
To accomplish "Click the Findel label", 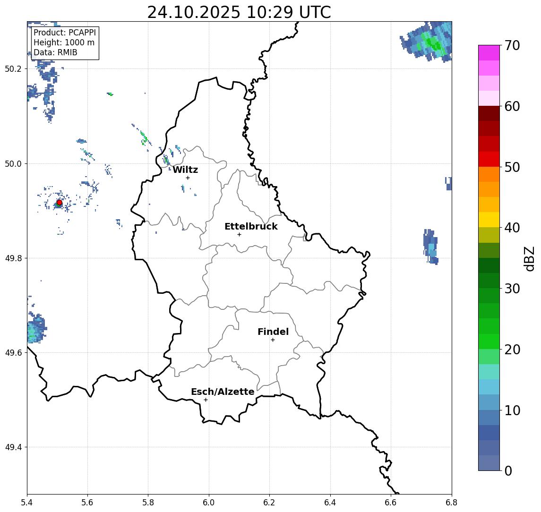I will (x=273, y=332).
